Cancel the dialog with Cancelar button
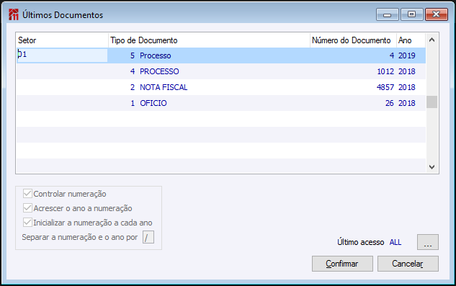This screenshot has height=286, width=456. coord(408,264)
